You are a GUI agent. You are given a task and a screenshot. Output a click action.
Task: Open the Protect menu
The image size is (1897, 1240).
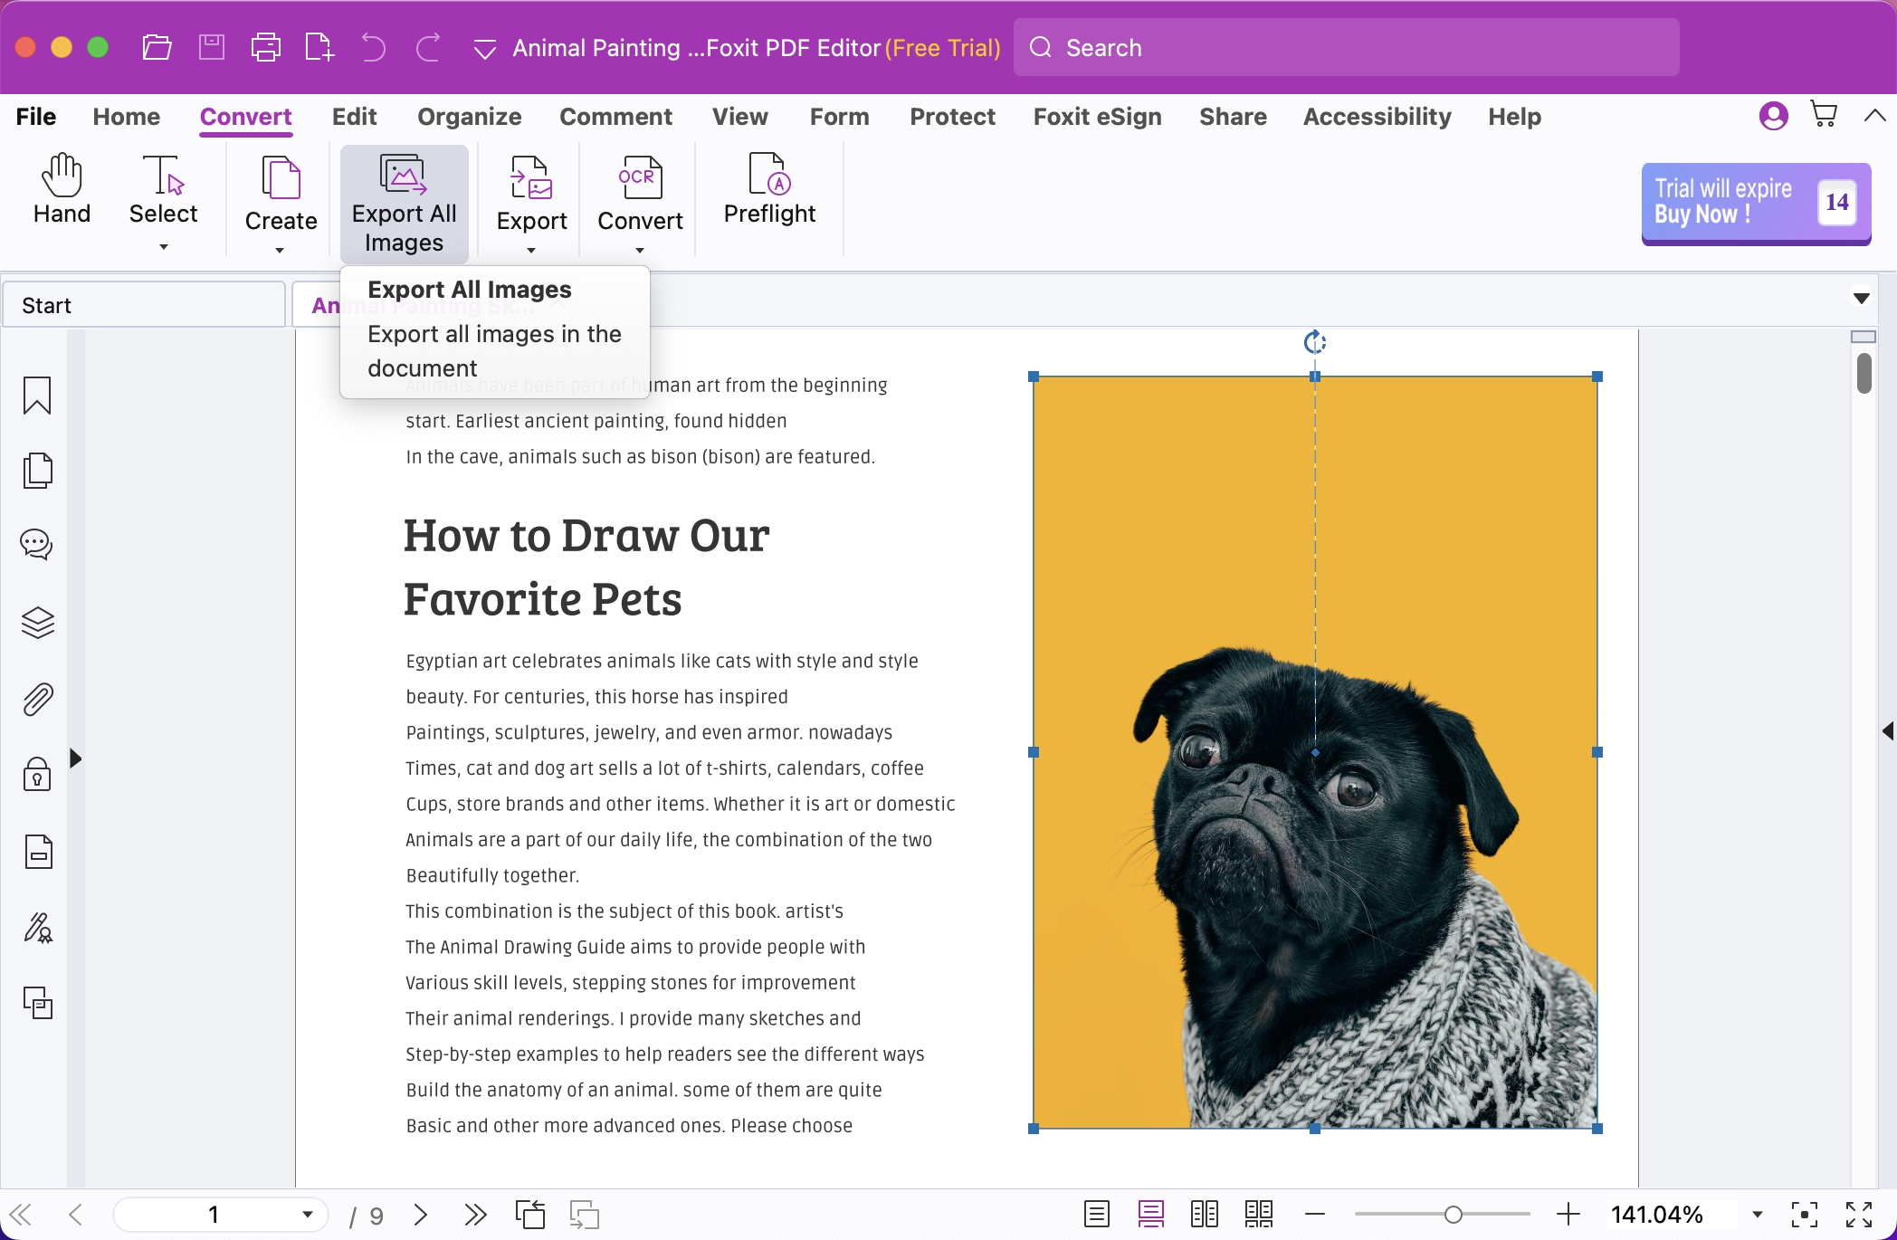click(951, 116)
